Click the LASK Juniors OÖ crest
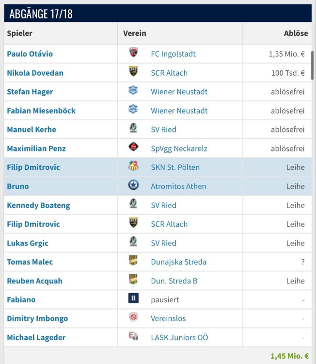The image size is (316, 364). 133,337
